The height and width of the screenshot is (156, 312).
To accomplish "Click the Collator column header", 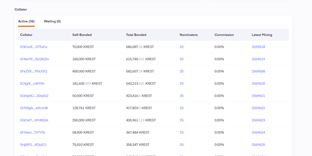I will tap(26, 35).
